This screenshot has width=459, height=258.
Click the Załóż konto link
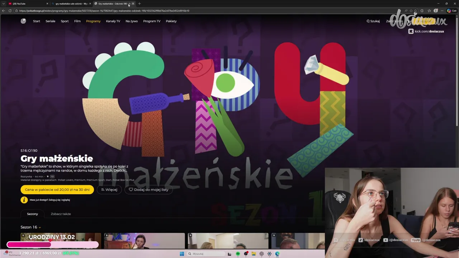(394, 21)
